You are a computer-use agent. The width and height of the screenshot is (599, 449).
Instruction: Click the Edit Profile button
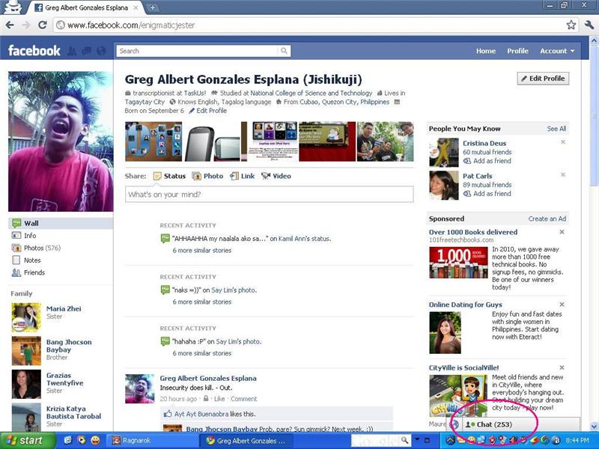pos(542,78)
